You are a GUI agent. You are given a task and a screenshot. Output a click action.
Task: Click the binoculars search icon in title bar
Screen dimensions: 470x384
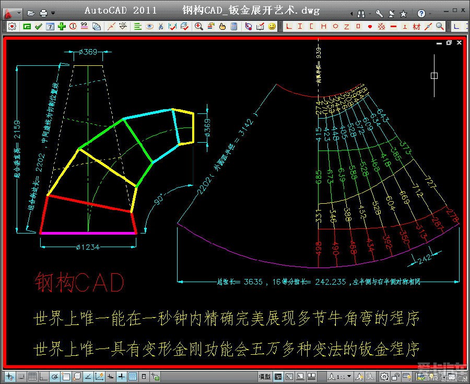[x=361, y=14]
